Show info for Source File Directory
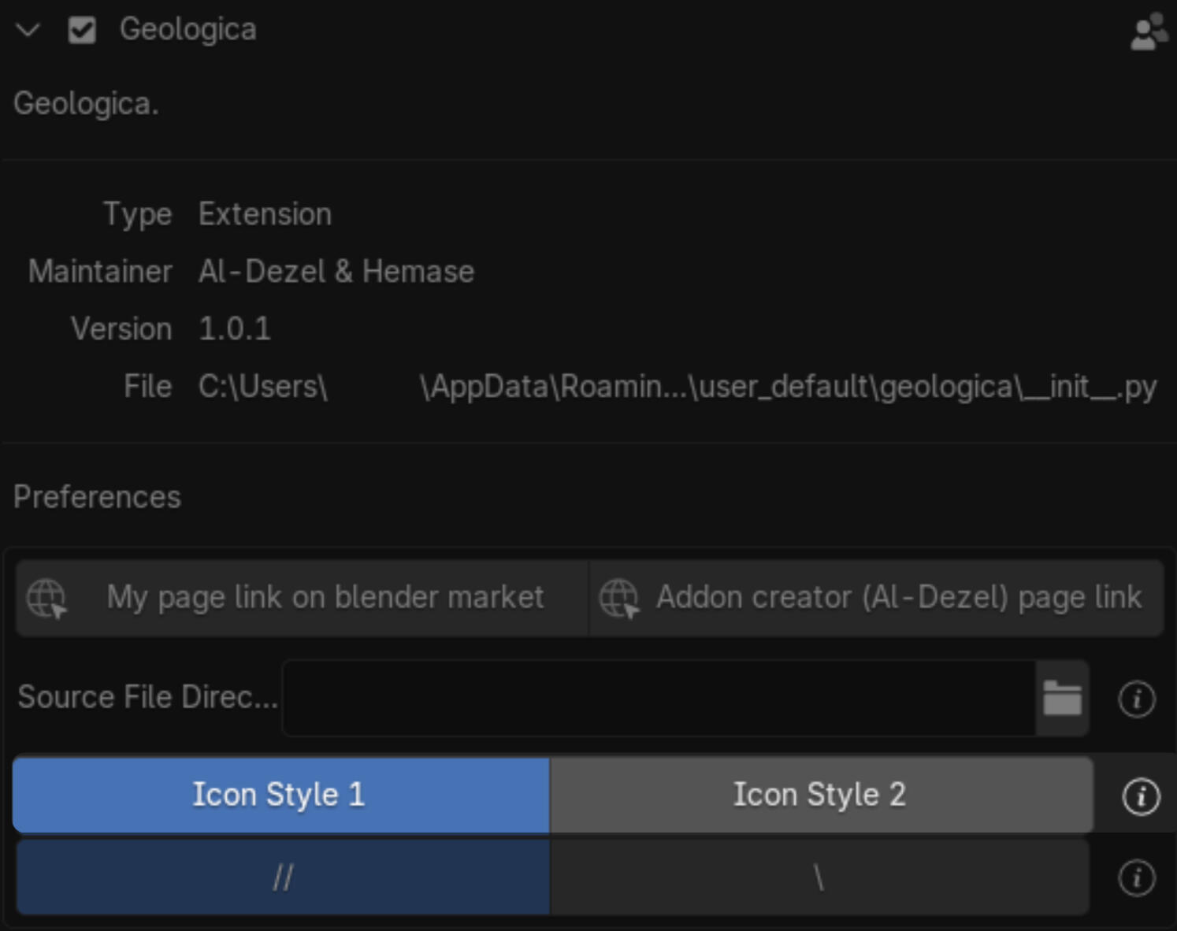This screenshot has width=1177, height=931. (1136, 699)
